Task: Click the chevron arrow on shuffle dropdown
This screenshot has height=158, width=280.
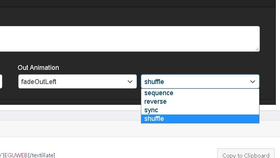Action: tap(253, 82)
